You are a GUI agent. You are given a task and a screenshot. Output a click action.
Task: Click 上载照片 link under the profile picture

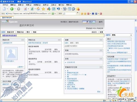[x=20, y=67]
